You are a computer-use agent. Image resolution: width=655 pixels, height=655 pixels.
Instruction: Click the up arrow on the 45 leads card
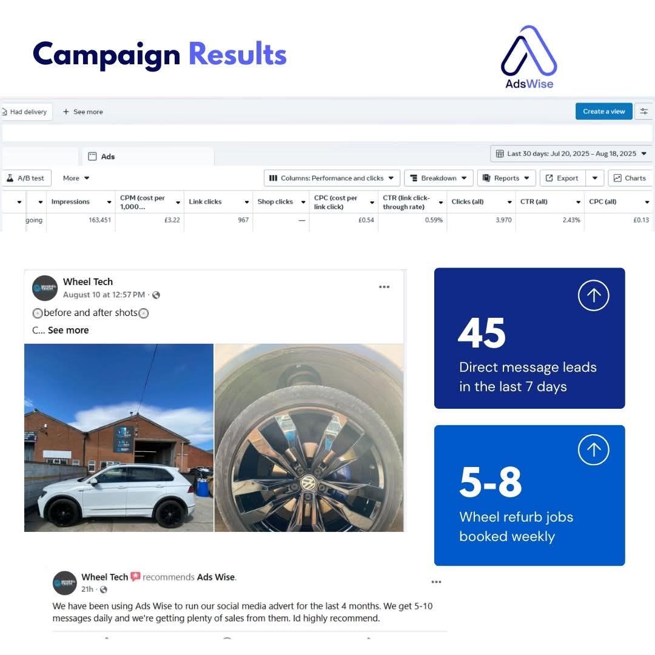click(594, 295)
